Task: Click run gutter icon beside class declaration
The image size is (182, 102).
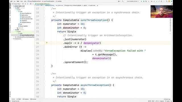Action: point(42,5)
